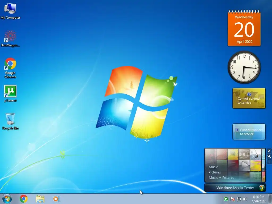Click the taskbar clock showing 6:16 PM
The height and width of the screenshot is (204, 272).
(258, 199)
